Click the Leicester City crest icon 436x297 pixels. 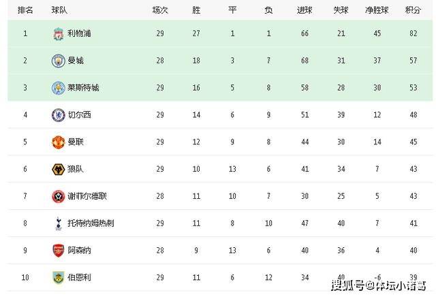coord(58,88)
